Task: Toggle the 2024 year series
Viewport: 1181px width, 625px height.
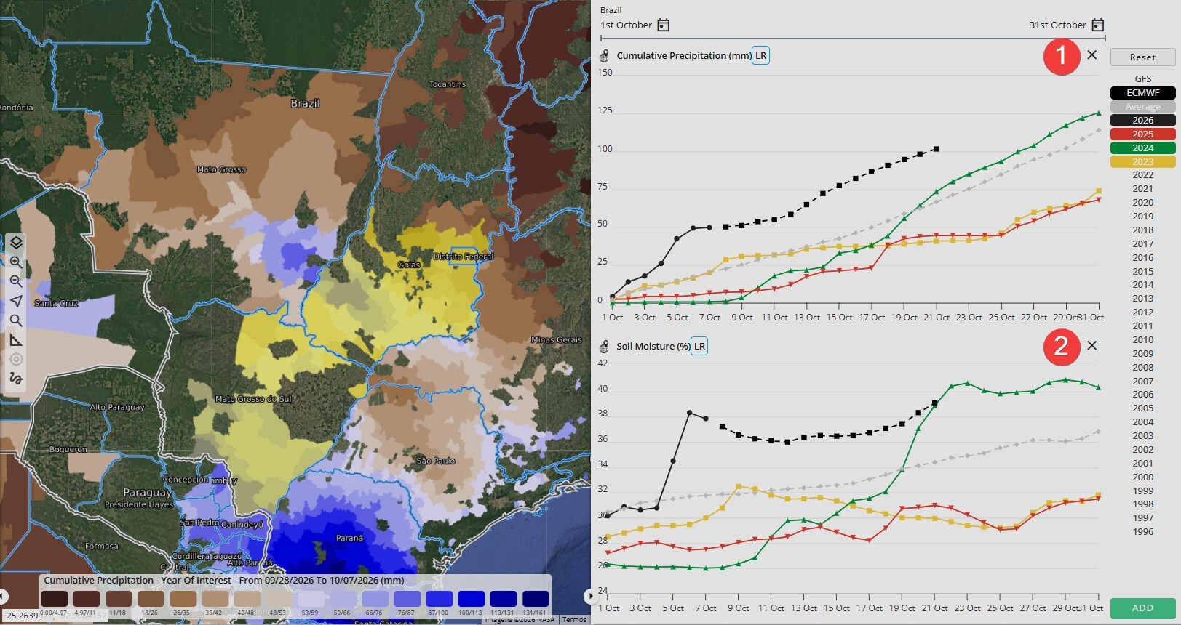Action: click(1142, 148)
